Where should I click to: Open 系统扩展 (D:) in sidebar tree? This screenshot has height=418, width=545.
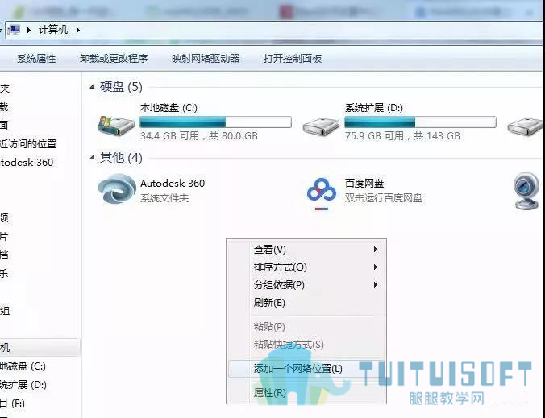(23, 385)
